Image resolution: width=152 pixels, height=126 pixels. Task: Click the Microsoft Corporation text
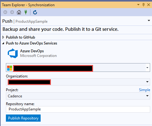[x=38, y=56]
